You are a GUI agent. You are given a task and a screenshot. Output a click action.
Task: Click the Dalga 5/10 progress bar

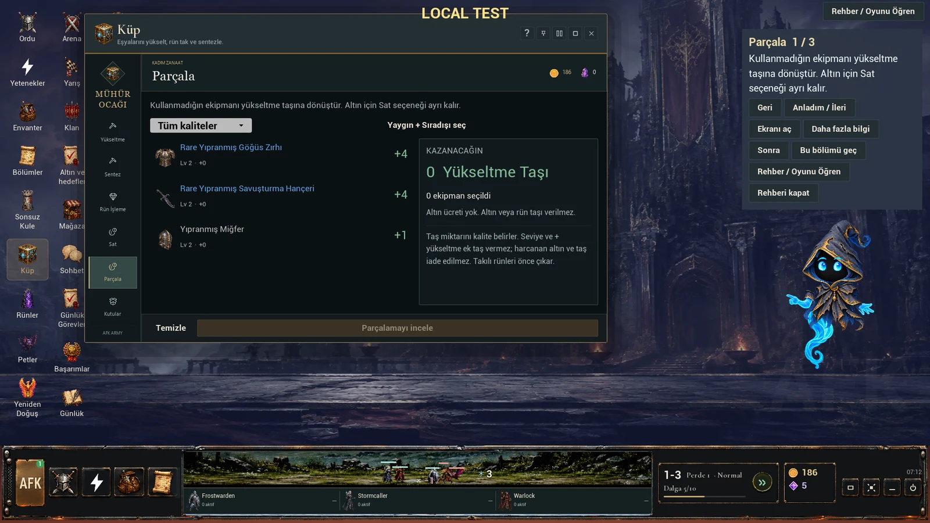point(704,496)
